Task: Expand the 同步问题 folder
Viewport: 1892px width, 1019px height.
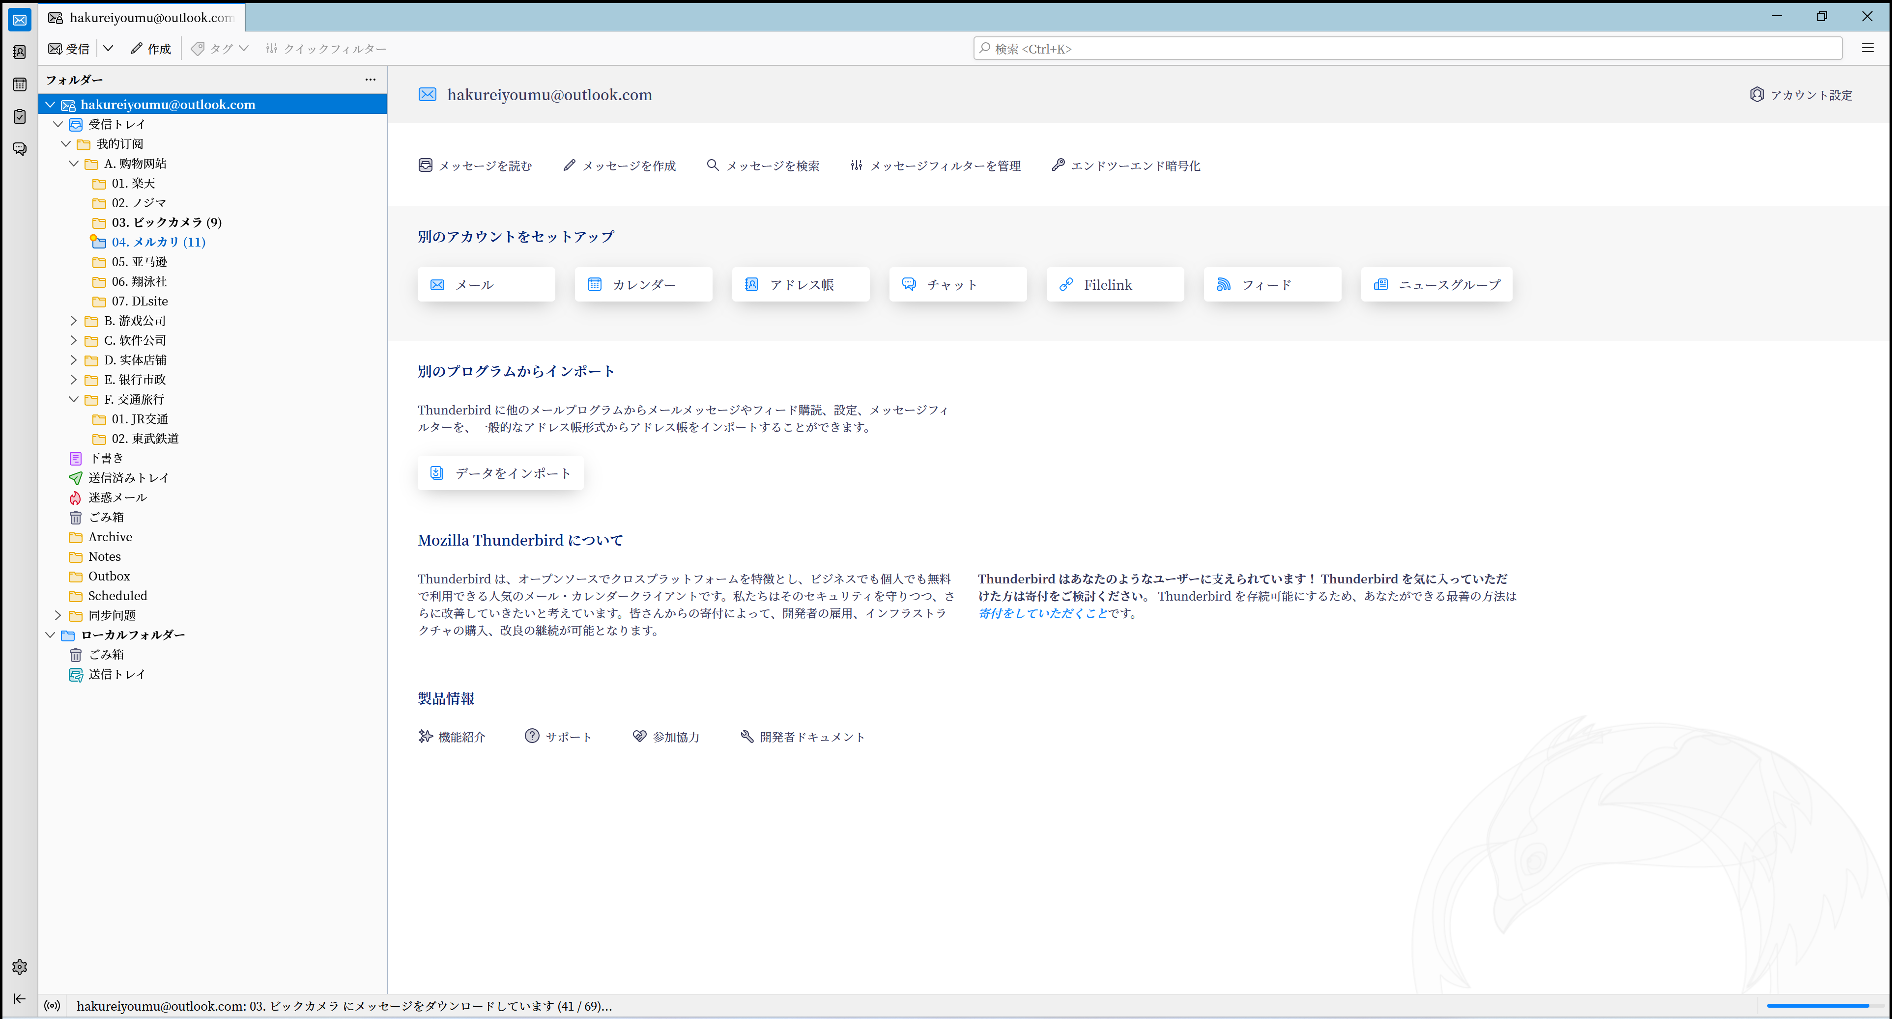Action: coord(58,615)
